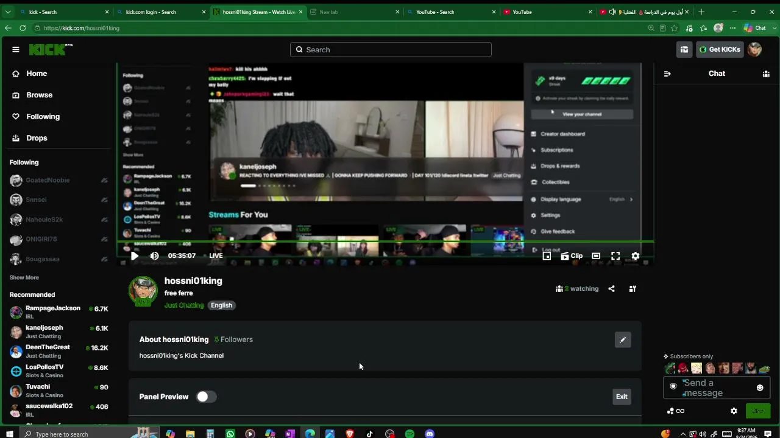
Task: Exit the panel preview mode
Action: click(622, 397)
